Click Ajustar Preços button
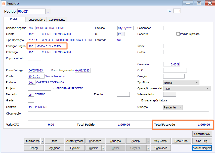Viewport: 215px width, 153px height. (x=75, y=141)
